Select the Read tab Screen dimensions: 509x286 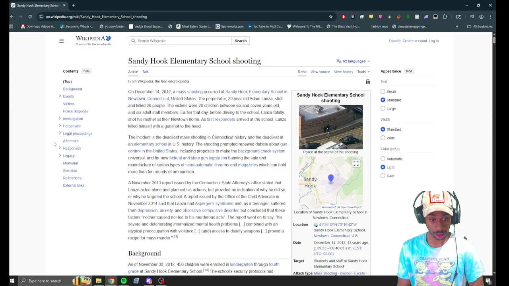click(302, 72)
